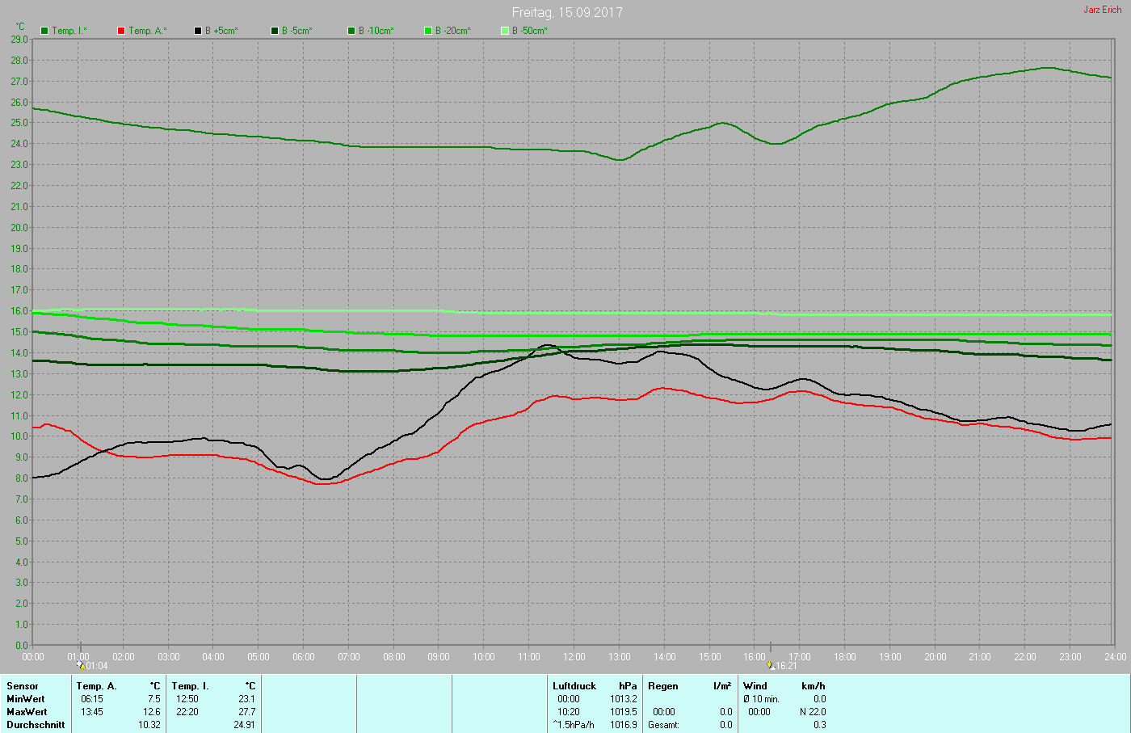Screen dimensions: 1131x733
Task: Click the pressure average '1016.9'
Action: point(624,725)
